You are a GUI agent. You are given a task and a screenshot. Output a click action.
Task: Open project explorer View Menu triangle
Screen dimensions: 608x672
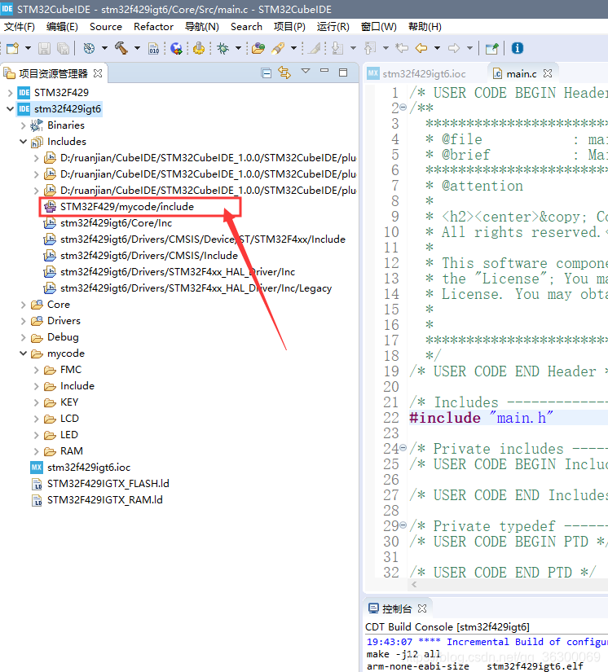[x=306, y=71]
